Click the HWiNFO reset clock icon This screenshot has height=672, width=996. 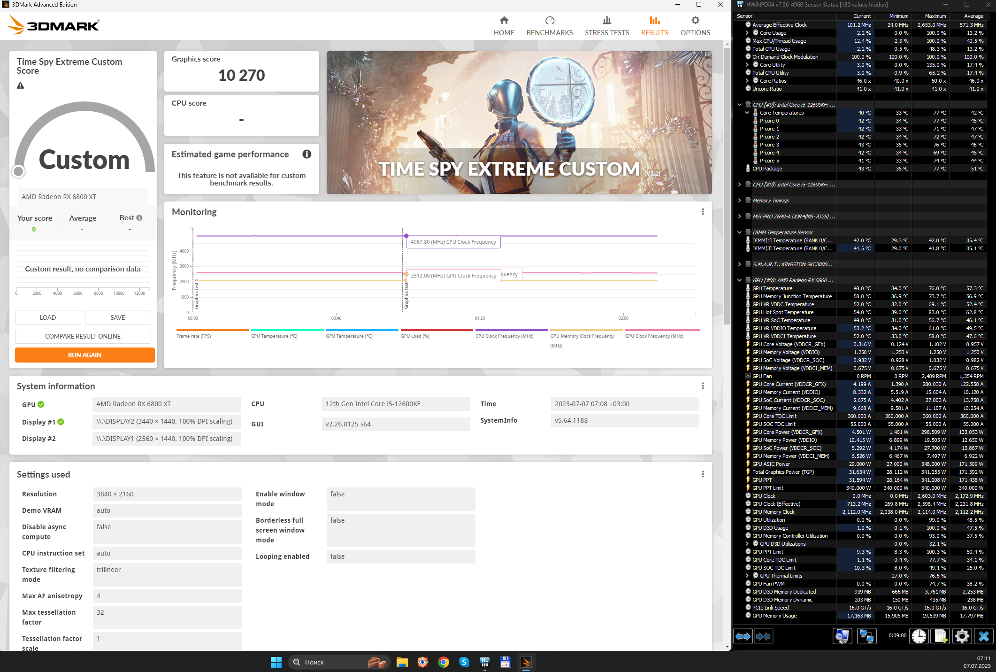click(x=919, y=636)
